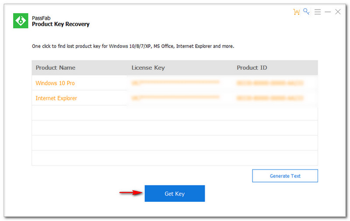The height and width of the screenshot is (221, 350).
Task: Click the Product ID column header
Action: click(252, 68)
